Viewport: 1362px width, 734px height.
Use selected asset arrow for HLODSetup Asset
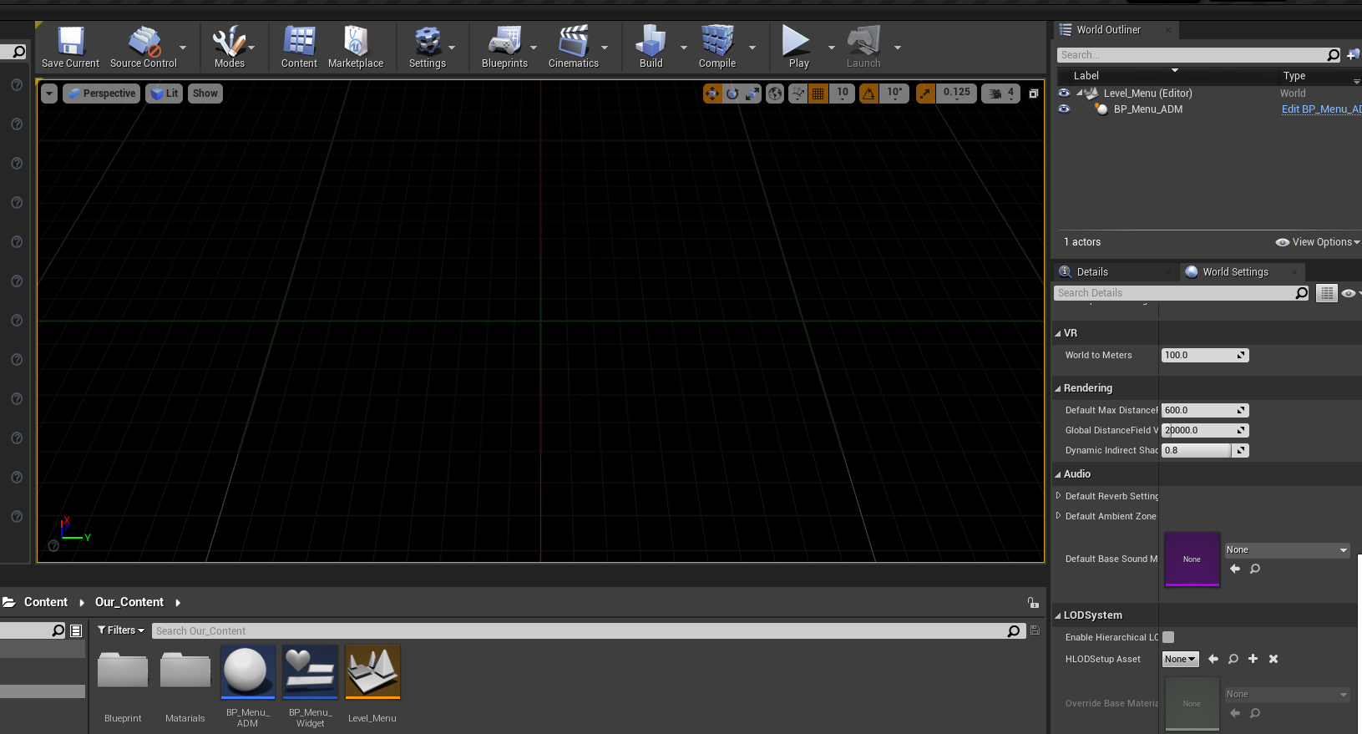(x=1213, y=659)
